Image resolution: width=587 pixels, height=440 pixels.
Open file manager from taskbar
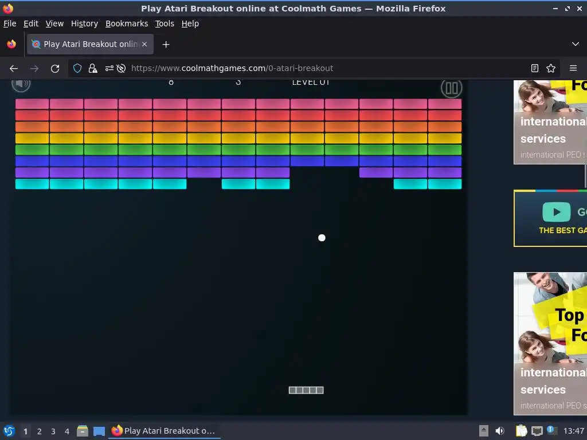[x=83, y=431]
